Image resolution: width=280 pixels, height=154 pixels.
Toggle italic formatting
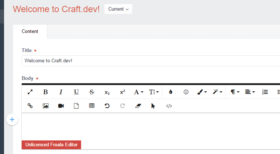pyautogui.click(x=61, y=92)
